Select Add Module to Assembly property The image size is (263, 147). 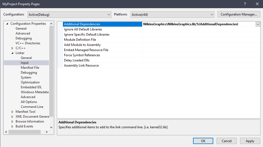pyautogui.click(x=103, y=45)
